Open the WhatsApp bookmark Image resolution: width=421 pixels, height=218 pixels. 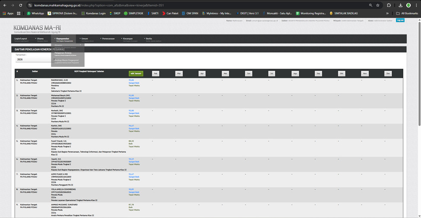pyautogui.click(x=35, y=13)
